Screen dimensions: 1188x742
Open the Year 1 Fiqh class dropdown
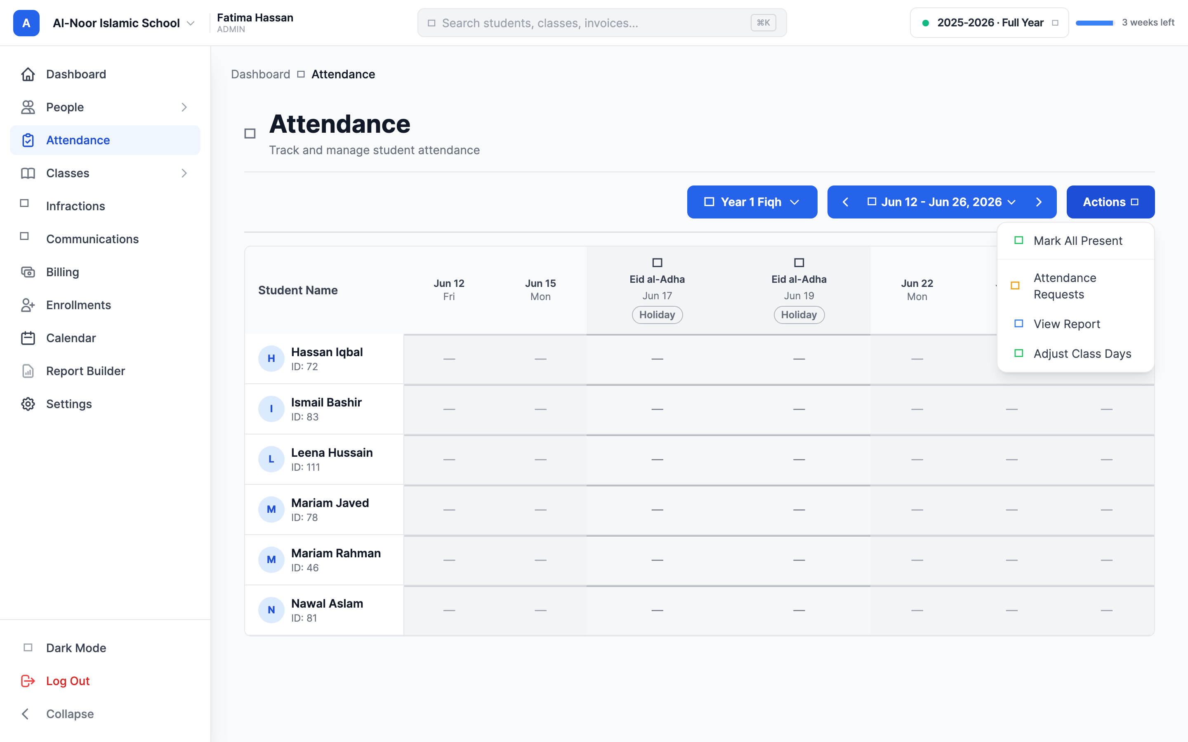[x=752, y=202]
